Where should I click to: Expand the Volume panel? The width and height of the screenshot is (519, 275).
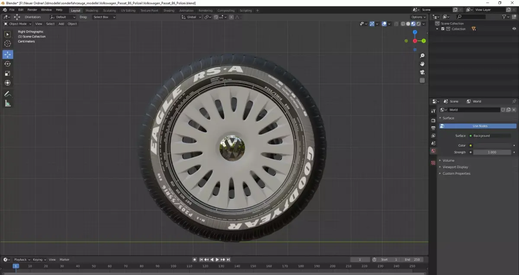(x=449, y=160)
